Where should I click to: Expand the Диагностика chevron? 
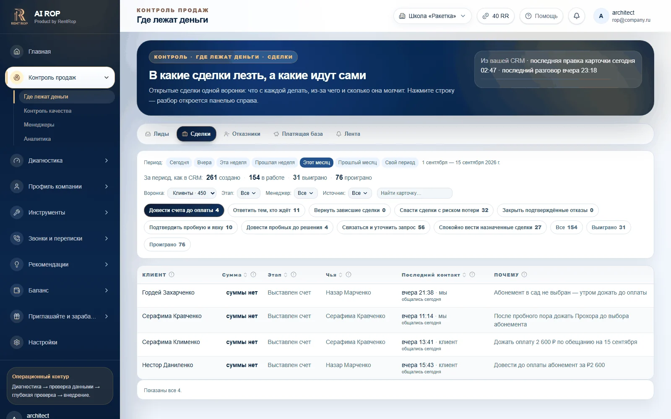point(107,160)
